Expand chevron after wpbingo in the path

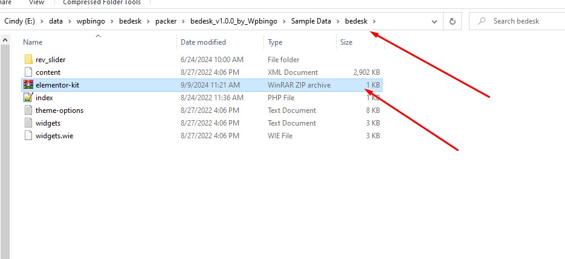[x=112, y=21]
